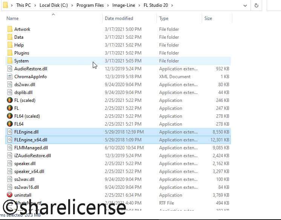This screenshot has height=220, width=281.
Task: Go to Local Disk (C:) breadcrumb
Action: (x=54, y=5)
